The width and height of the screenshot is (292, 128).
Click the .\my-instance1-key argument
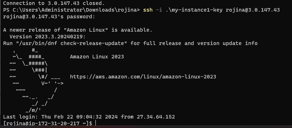tap(194, 10)
